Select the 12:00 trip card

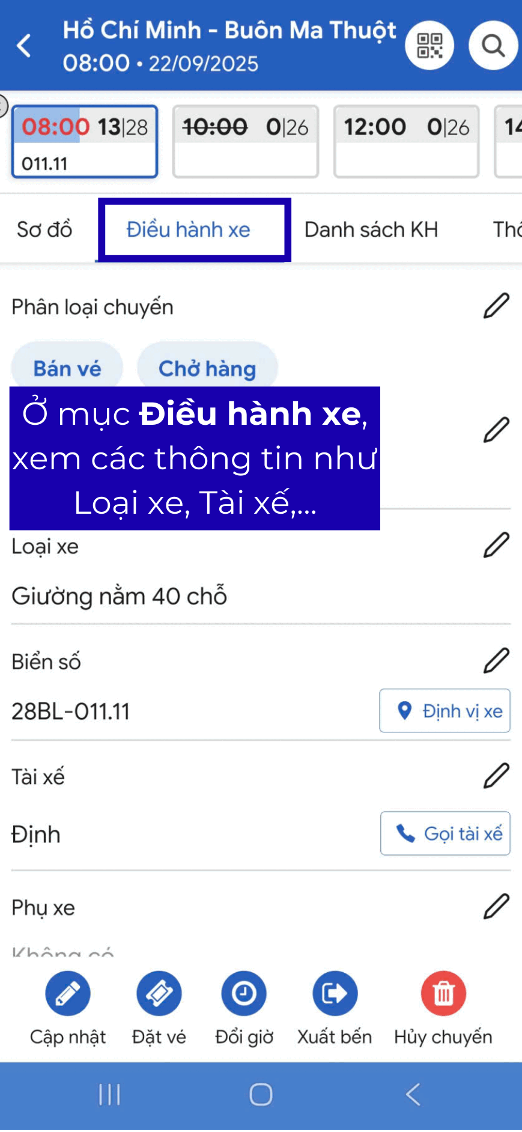pos(407,142)
